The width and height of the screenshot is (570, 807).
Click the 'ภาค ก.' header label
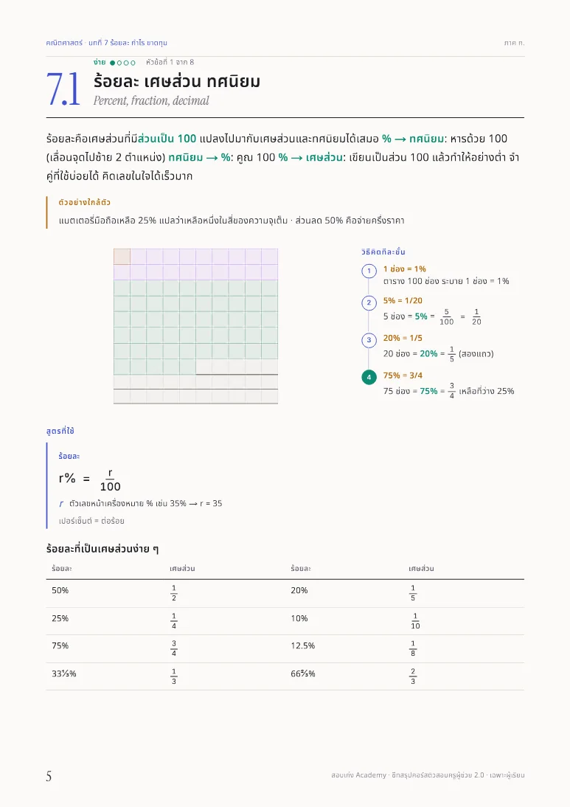tap(514, 43)
